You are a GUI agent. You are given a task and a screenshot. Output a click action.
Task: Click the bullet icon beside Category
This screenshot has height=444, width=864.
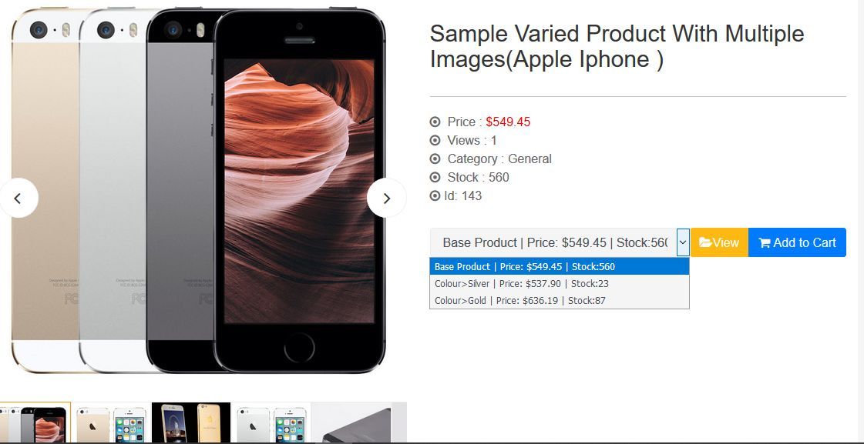pos(435,159)
